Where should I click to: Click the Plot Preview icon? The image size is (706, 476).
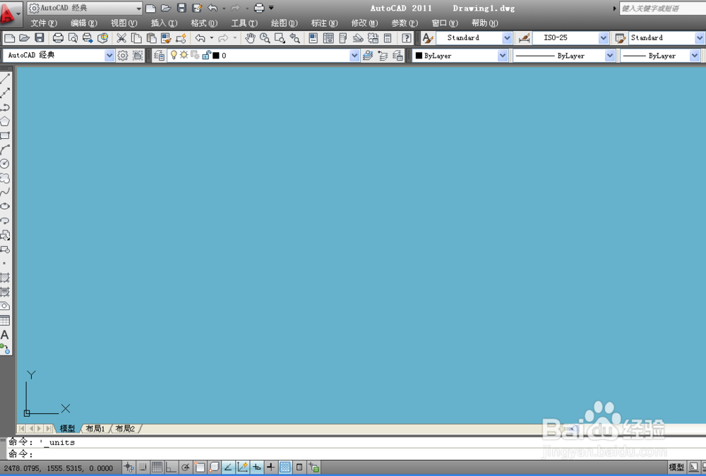coord(73,38)
